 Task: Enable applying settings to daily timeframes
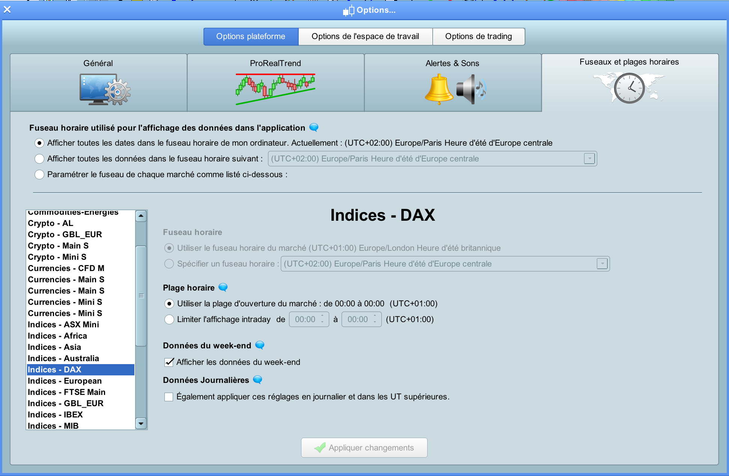169,397
